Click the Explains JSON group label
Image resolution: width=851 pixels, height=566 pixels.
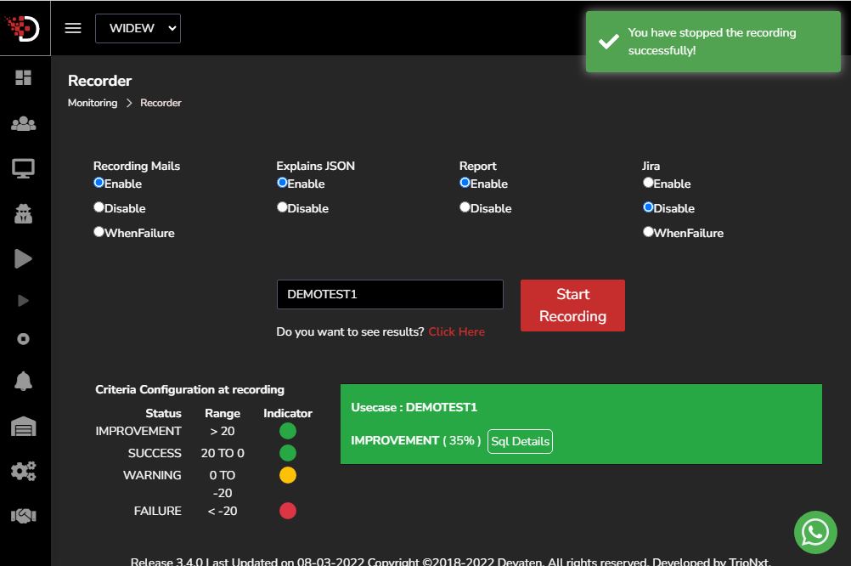tap(315, 166)
